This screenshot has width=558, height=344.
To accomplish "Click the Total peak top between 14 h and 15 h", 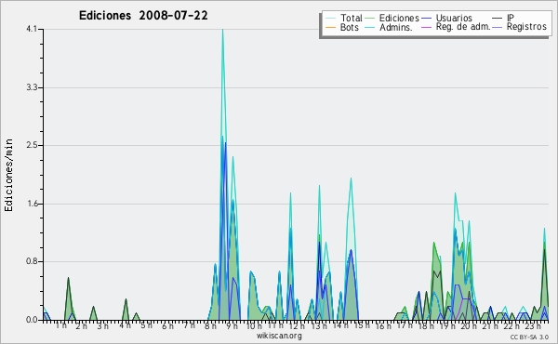I will [x=351, y=179].
